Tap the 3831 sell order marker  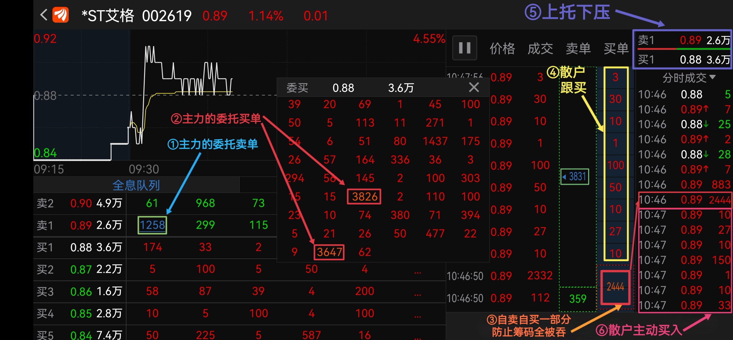click(575, 177)
